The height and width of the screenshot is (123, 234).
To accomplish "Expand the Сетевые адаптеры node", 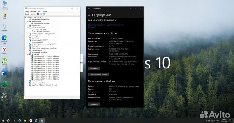I will tap(28, 81).
